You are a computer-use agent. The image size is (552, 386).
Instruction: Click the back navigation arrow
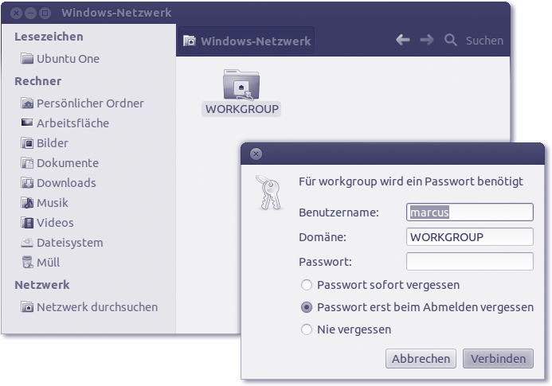pos(403,40)
